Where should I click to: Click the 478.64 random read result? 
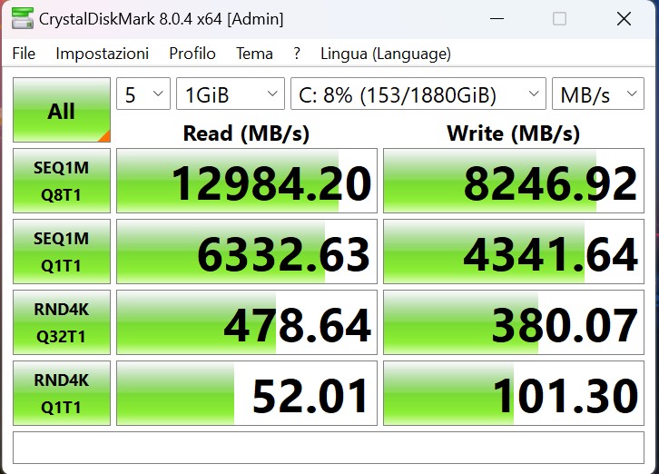[247, 322]
